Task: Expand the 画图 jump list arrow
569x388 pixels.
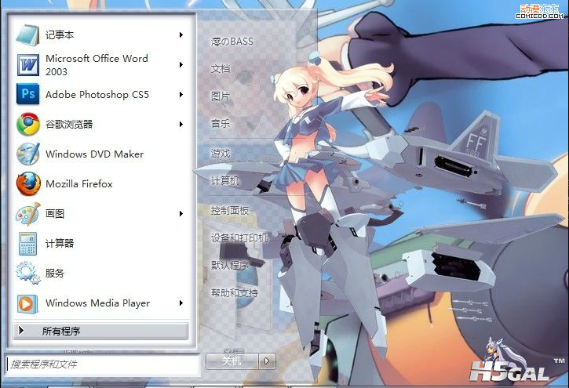Action: (x=181, y=214)
